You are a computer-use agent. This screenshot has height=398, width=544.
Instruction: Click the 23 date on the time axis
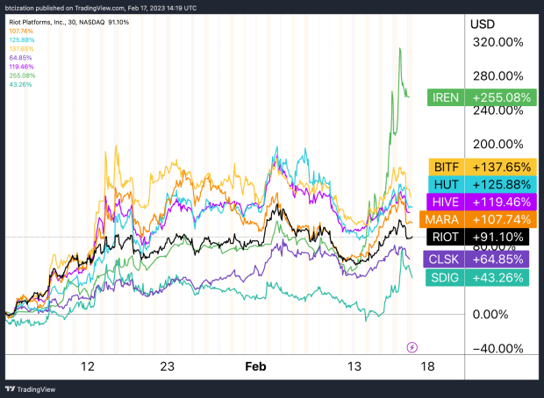(x=168, y=365)
